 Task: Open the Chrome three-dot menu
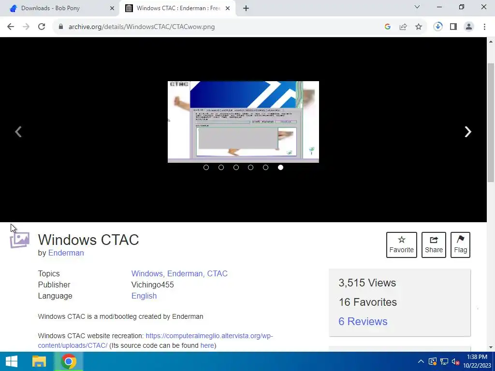click(484, 27)
